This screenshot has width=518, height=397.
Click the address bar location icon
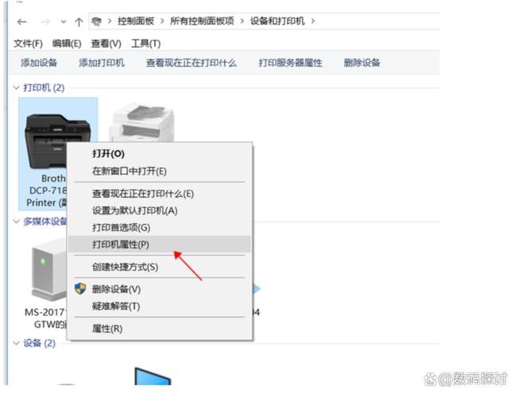click(x=96, y=21)
